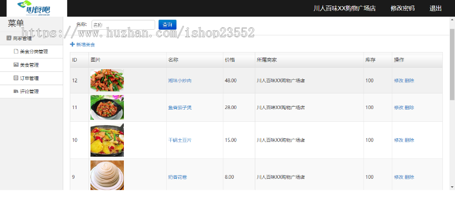455x203 pixels.
Task: Click the 订单管理 list icon
Action: click(16, 78)
